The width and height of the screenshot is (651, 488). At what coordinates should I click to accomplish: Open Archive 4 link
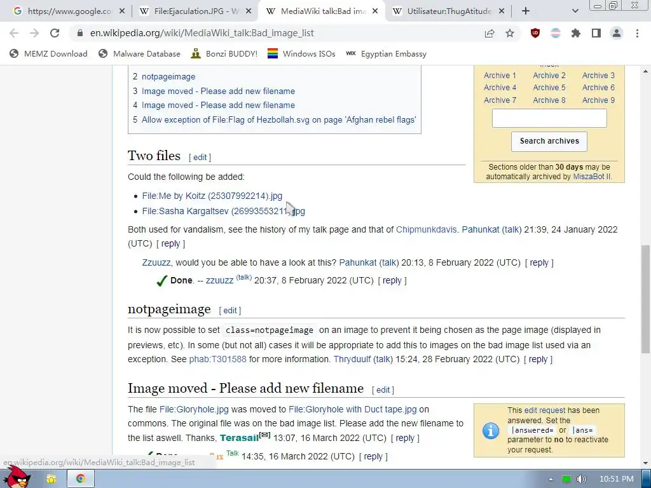click(x=500, y=88)
